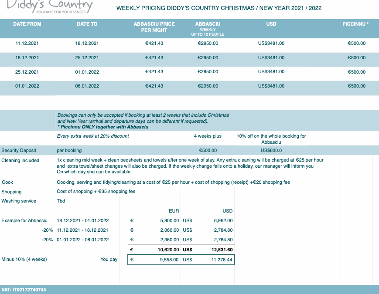Image resolution: width=379 pixels, height=294 pixels.
Task: Click US$3481.00 in the 25.12.2021 to 01.01.2022 row
Action: click(271, 72)
